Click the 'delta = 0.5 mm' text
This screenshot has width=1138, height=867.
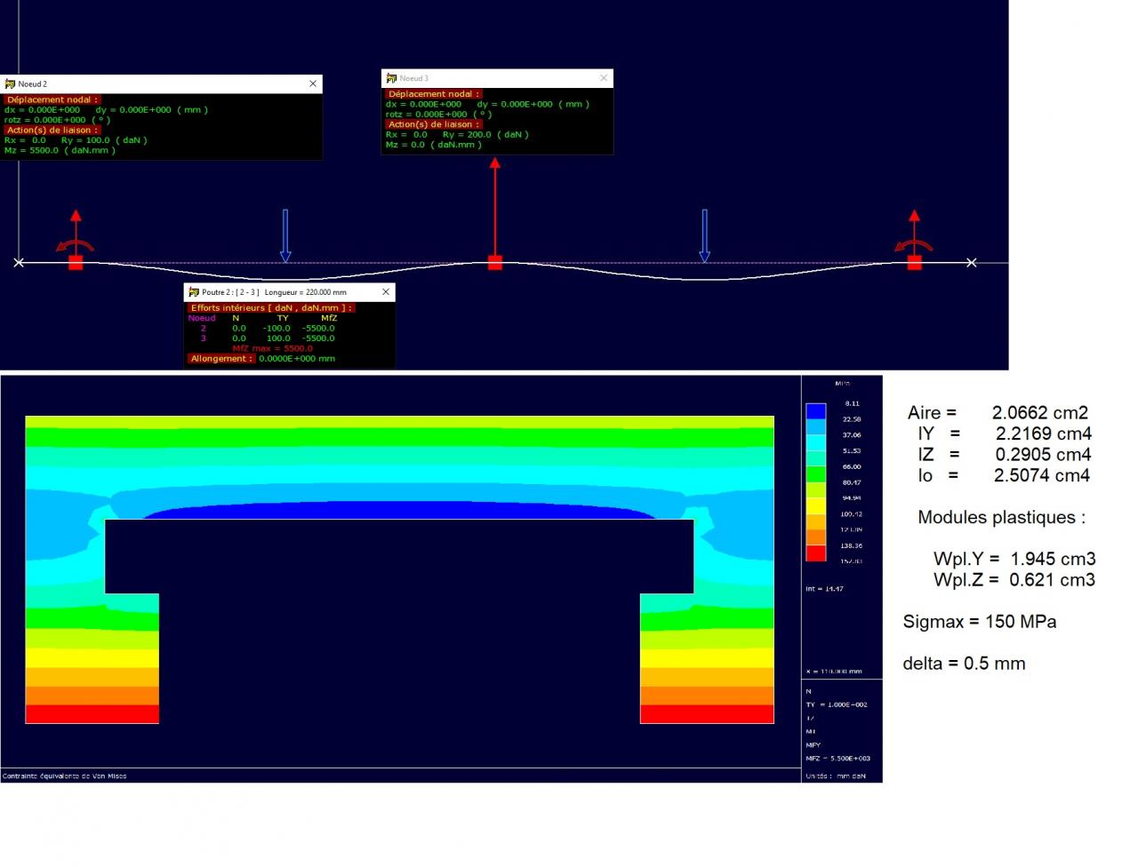(964, 664)
